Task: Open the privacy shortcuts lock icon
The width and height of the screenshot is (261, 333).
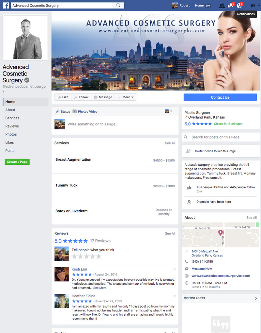Action: tap(253, 6)
